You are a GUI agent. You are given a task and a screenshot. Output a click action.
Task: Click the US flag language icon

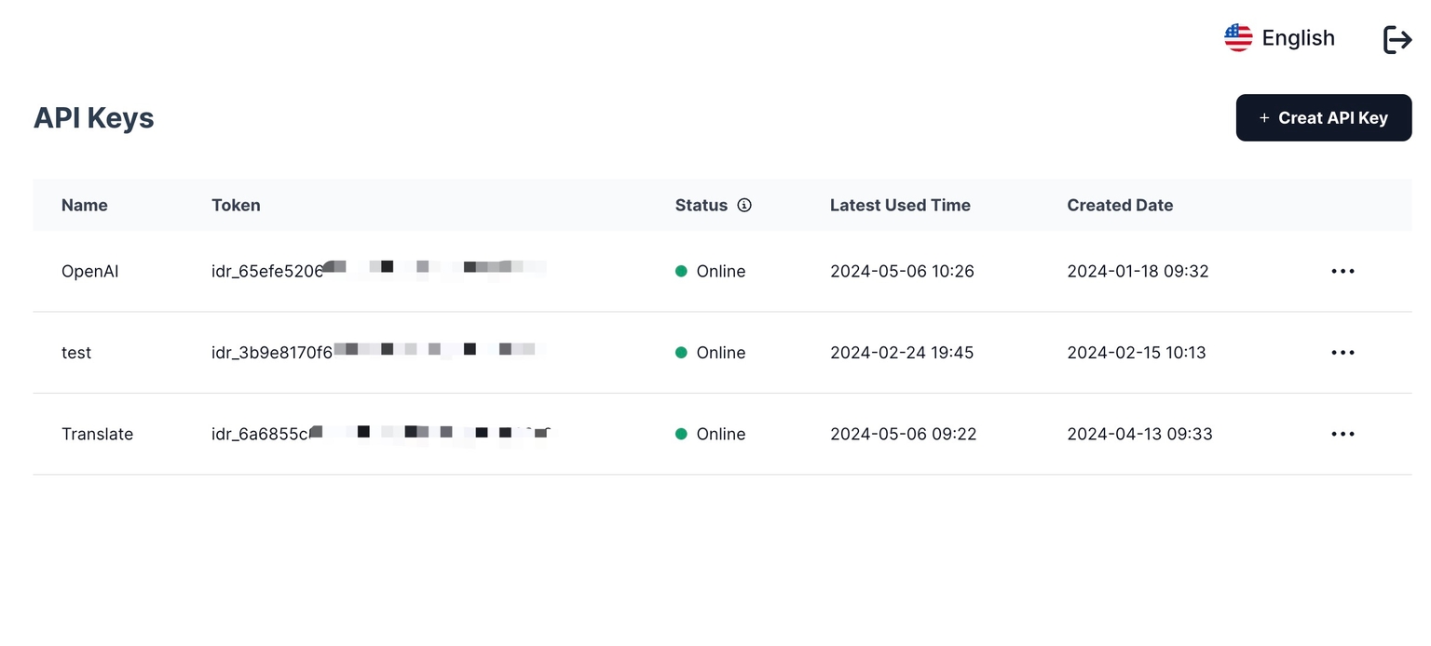(x=1238, y=38)
